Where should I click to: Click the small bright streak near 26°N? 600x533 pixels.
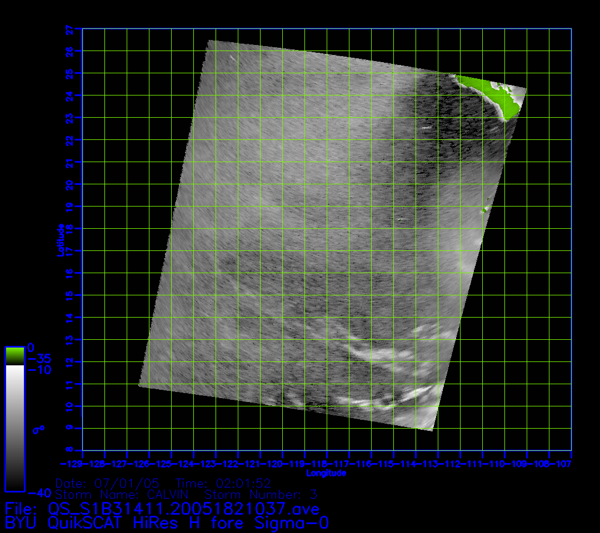(231, 57)
